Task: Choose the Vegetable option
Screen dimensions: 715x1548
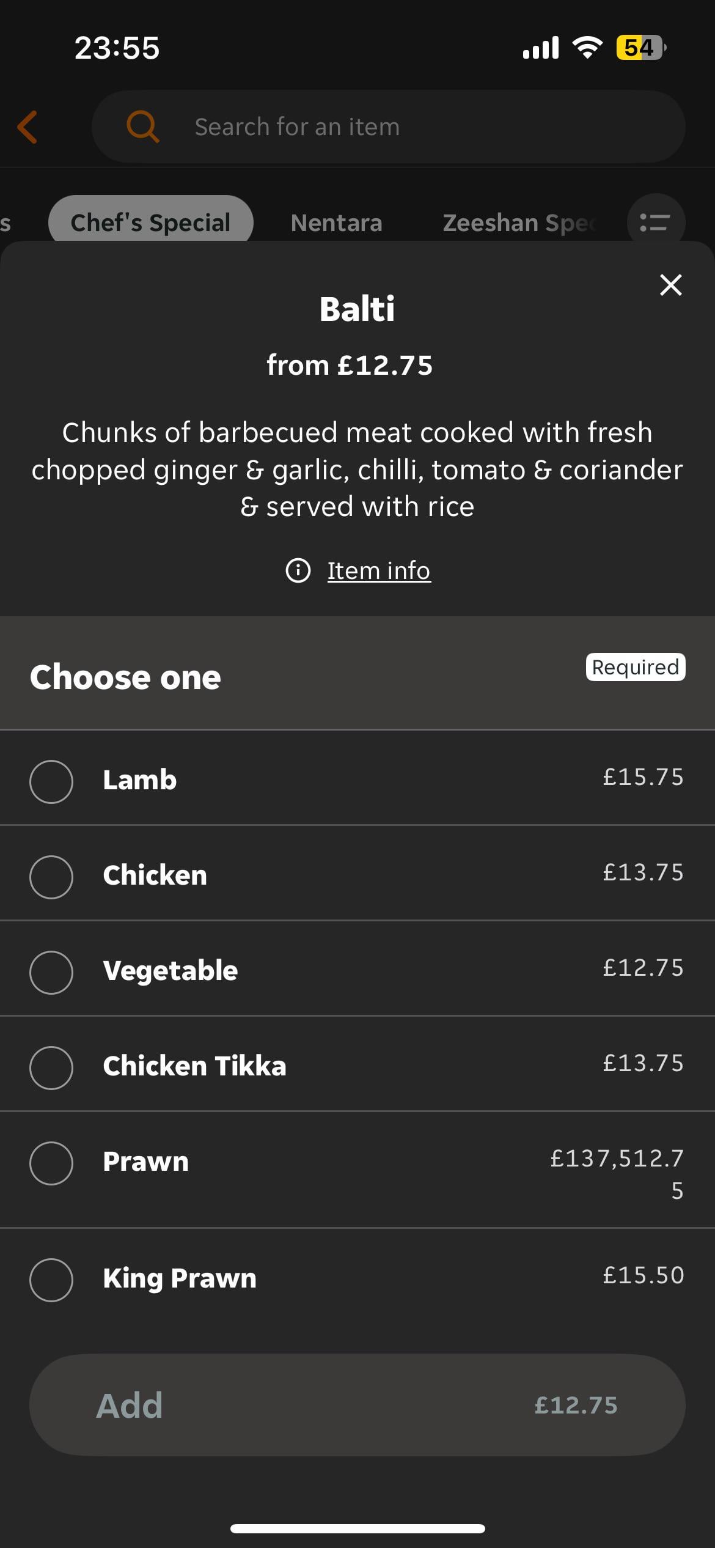Action: pyautogui.click(x=51, y=972)
